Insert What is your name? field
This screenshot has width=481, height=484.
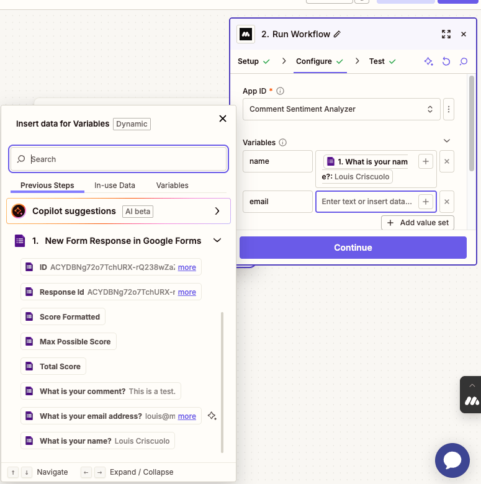point(97,441)
